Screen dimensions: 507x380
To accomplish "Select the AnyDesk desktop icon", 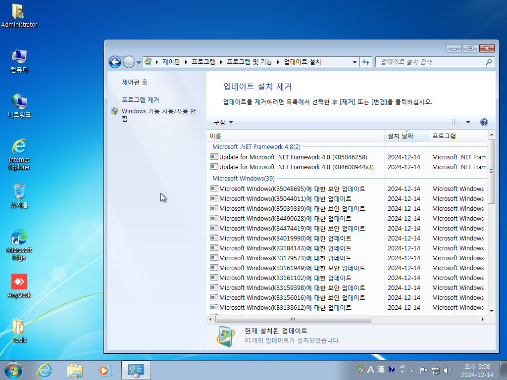I will [19, 286].
